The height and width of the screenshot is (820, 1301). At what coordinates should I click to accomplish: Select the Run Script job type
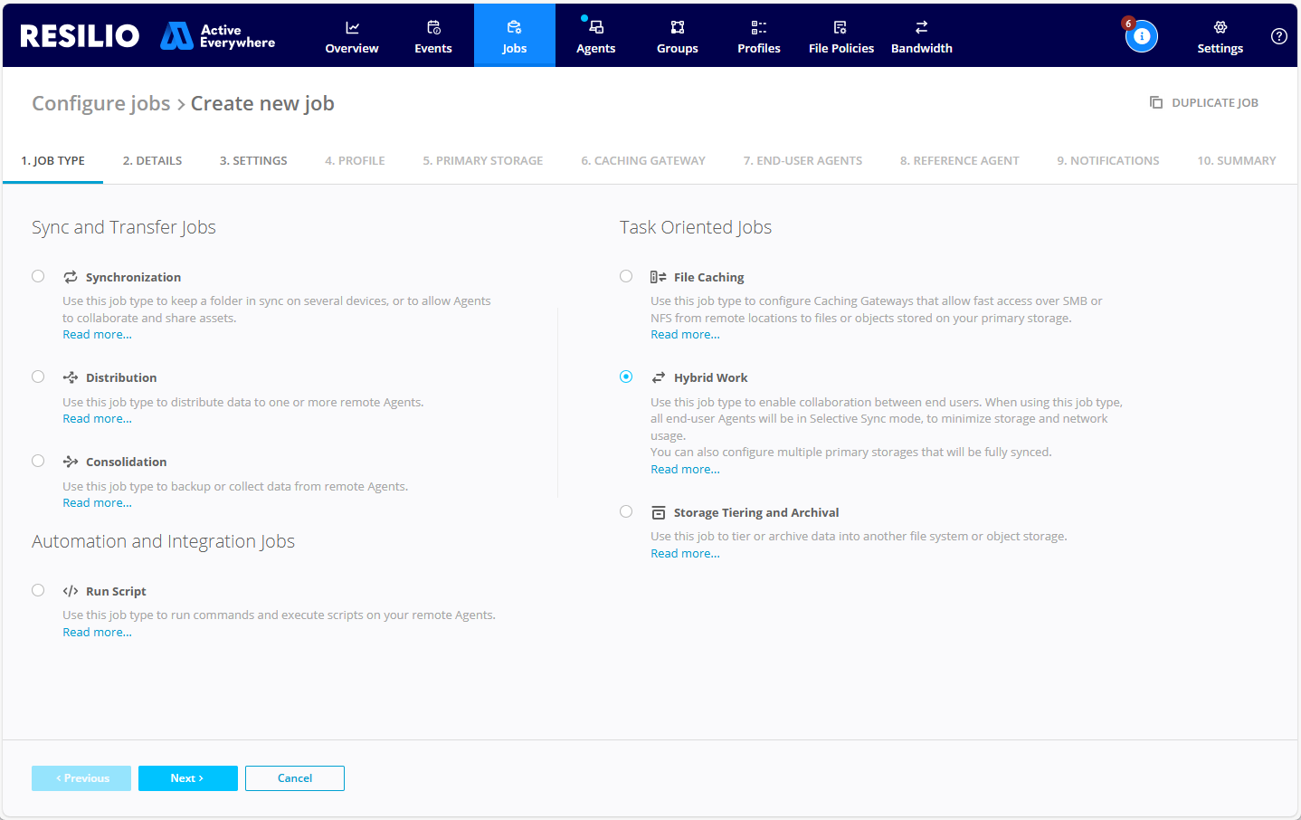pyautogui.click(x=38, y=591)
